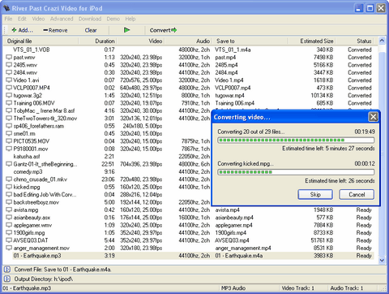Click video icon beside AVSEQ03.DAT

tap(9, 240)
